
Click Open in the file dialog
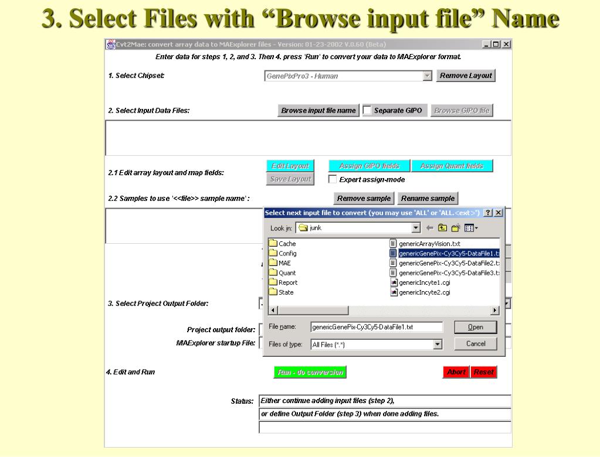pos(476,327)
